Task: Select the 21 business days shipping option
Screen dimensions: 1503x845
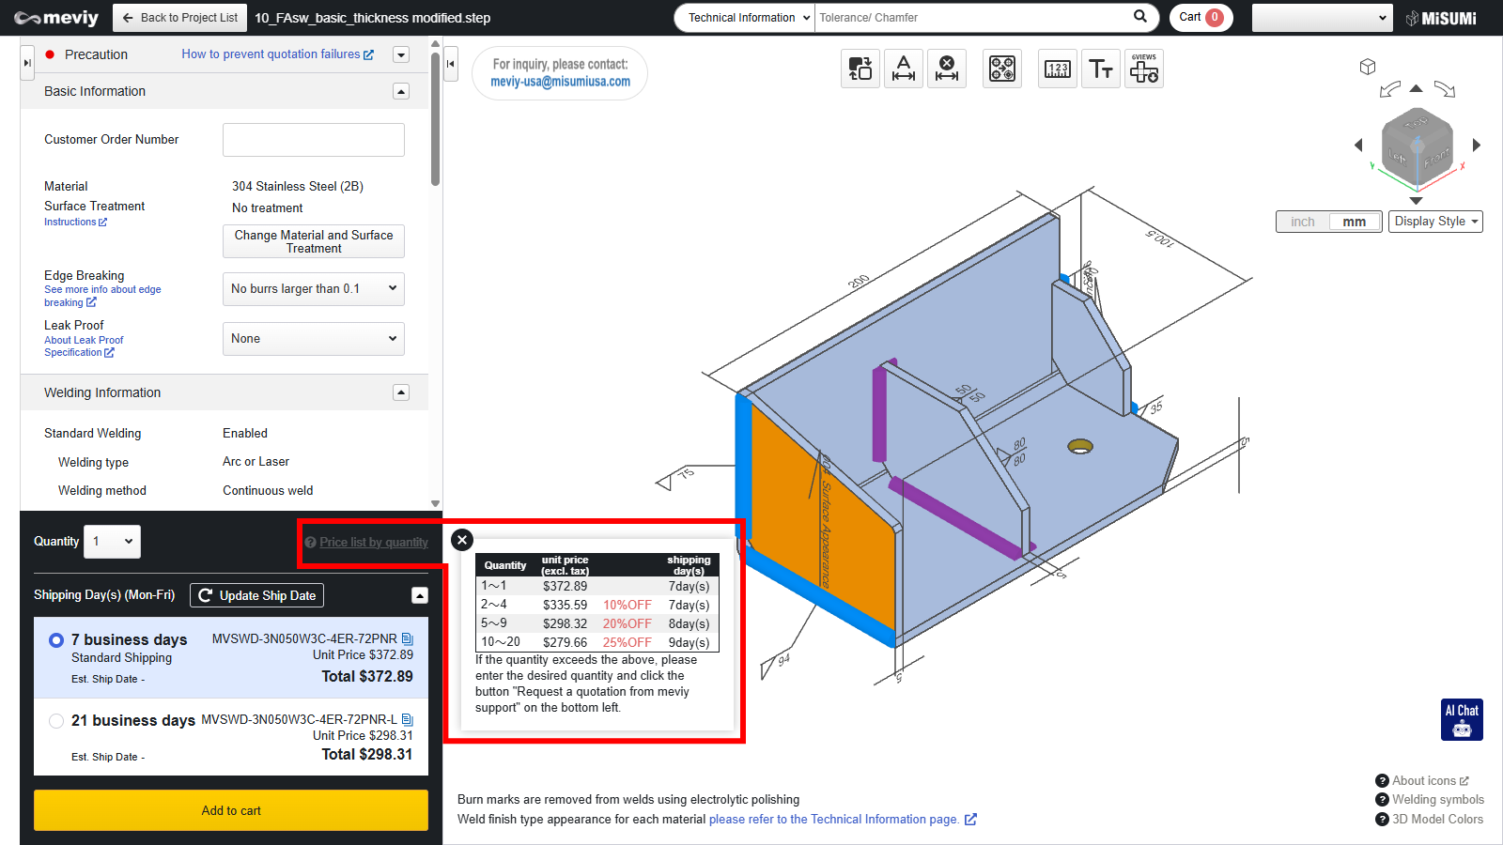Action: click(x=56, y=721)
